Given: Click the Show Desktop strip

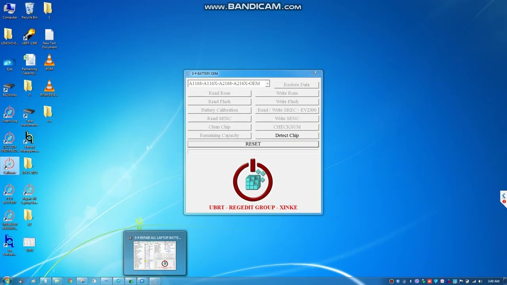Looking at the screenshot, I should tap(505, 281).
